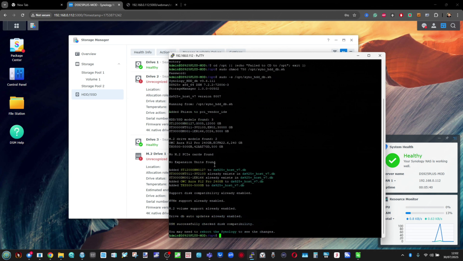Open DSM Help desktop icon
The image size is (463, 261).
(x=17, y=135)
